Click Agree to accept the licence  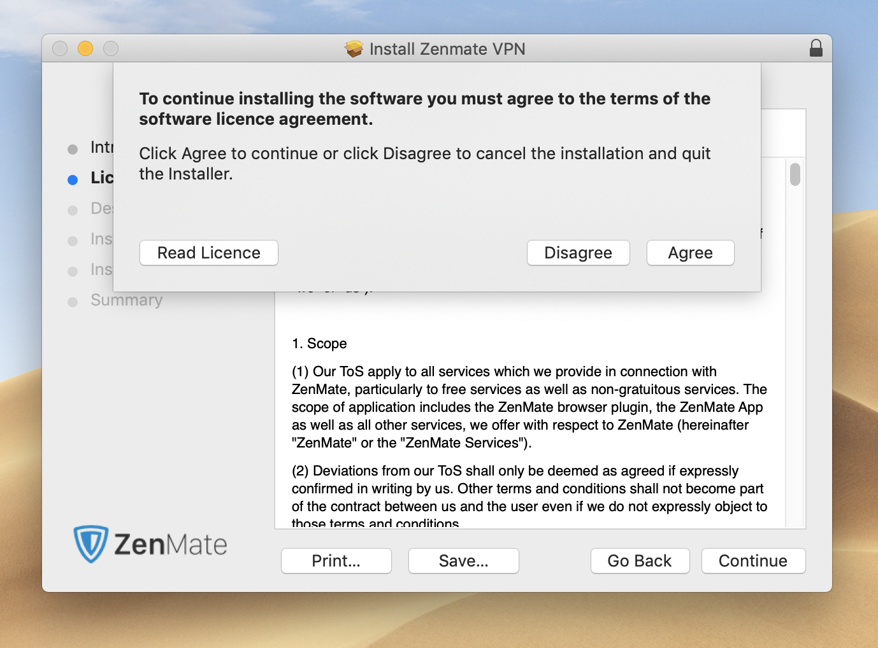(x=690, y=253)
